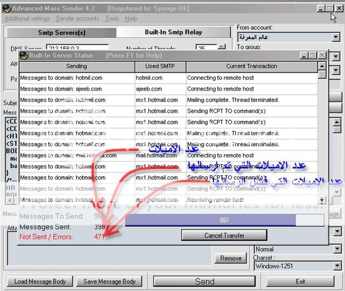Click the hotmil.com Used SMTP cell
The image size is (345, 291).
point(161,78)
